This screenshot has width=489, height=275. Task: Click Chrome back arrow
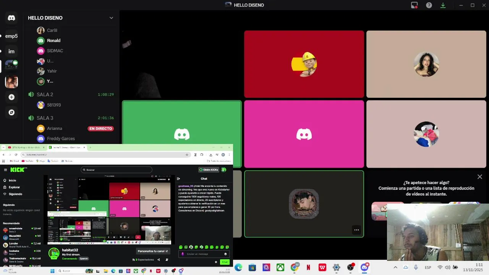click(x=4, y=155)
